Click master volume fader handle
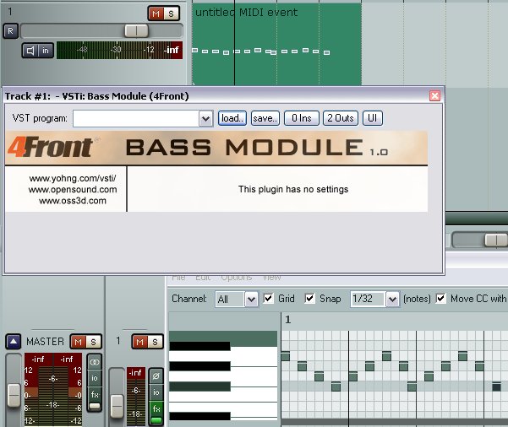The width and height of the screenshot is (508, 427). [x=14, y=395]
